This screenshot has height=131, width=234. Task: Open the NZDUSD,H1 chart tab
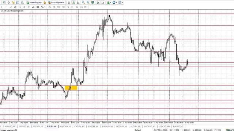click(x=122, y=127)
